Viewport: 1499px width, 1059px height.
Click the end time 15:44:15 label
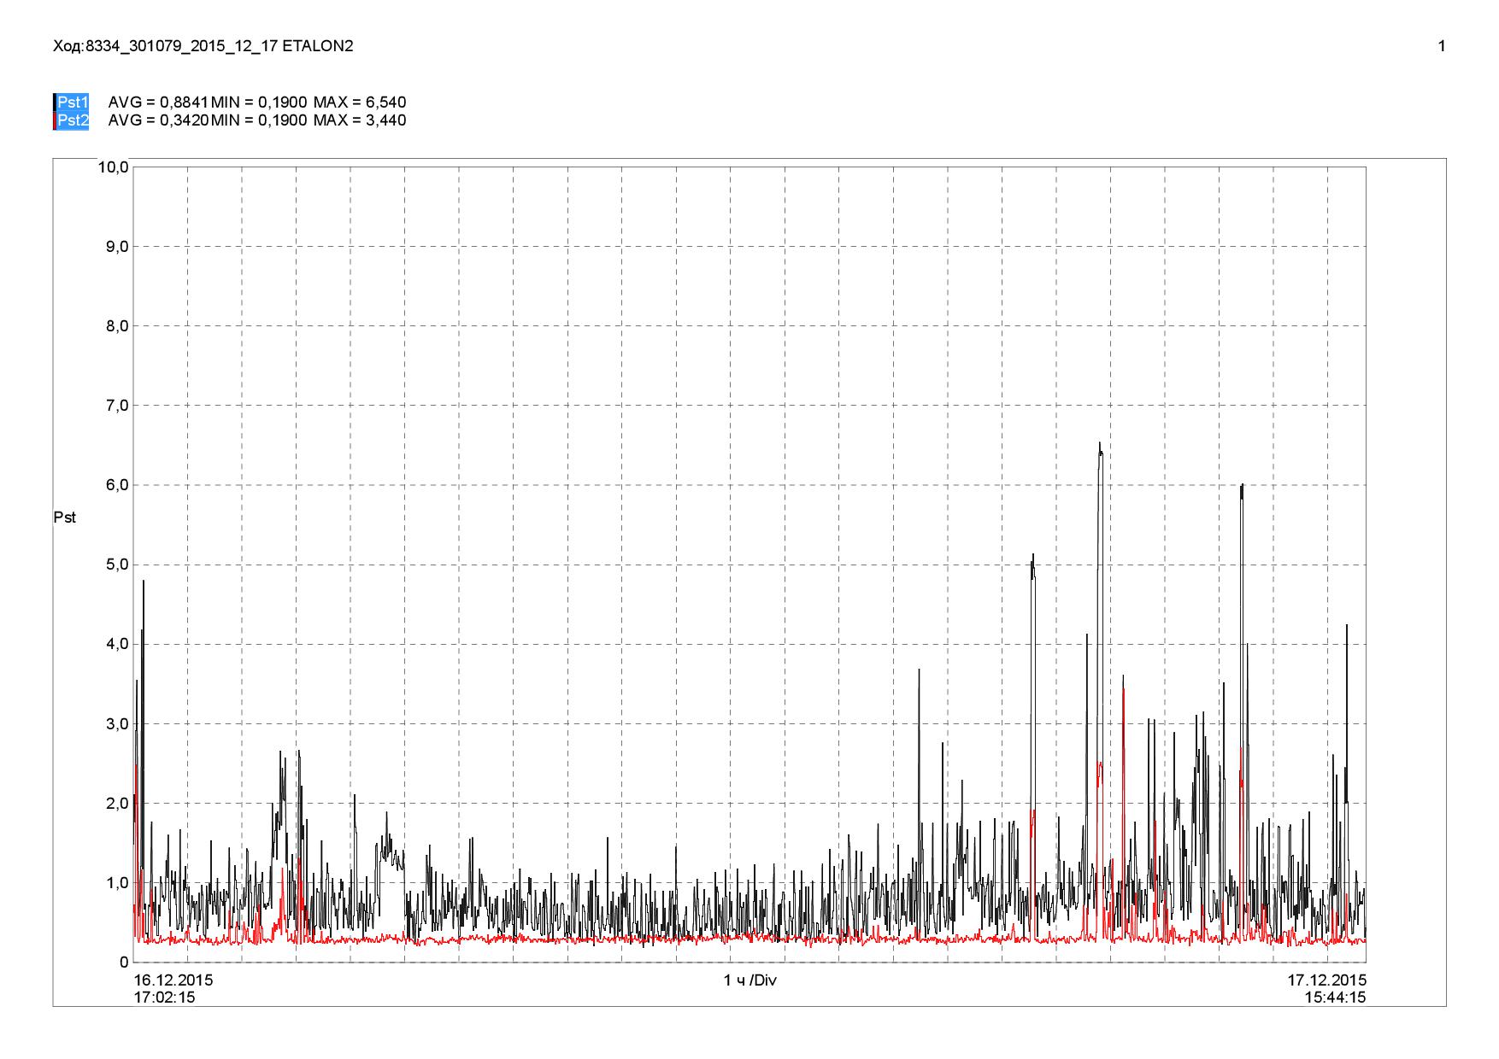[1336, 997]
